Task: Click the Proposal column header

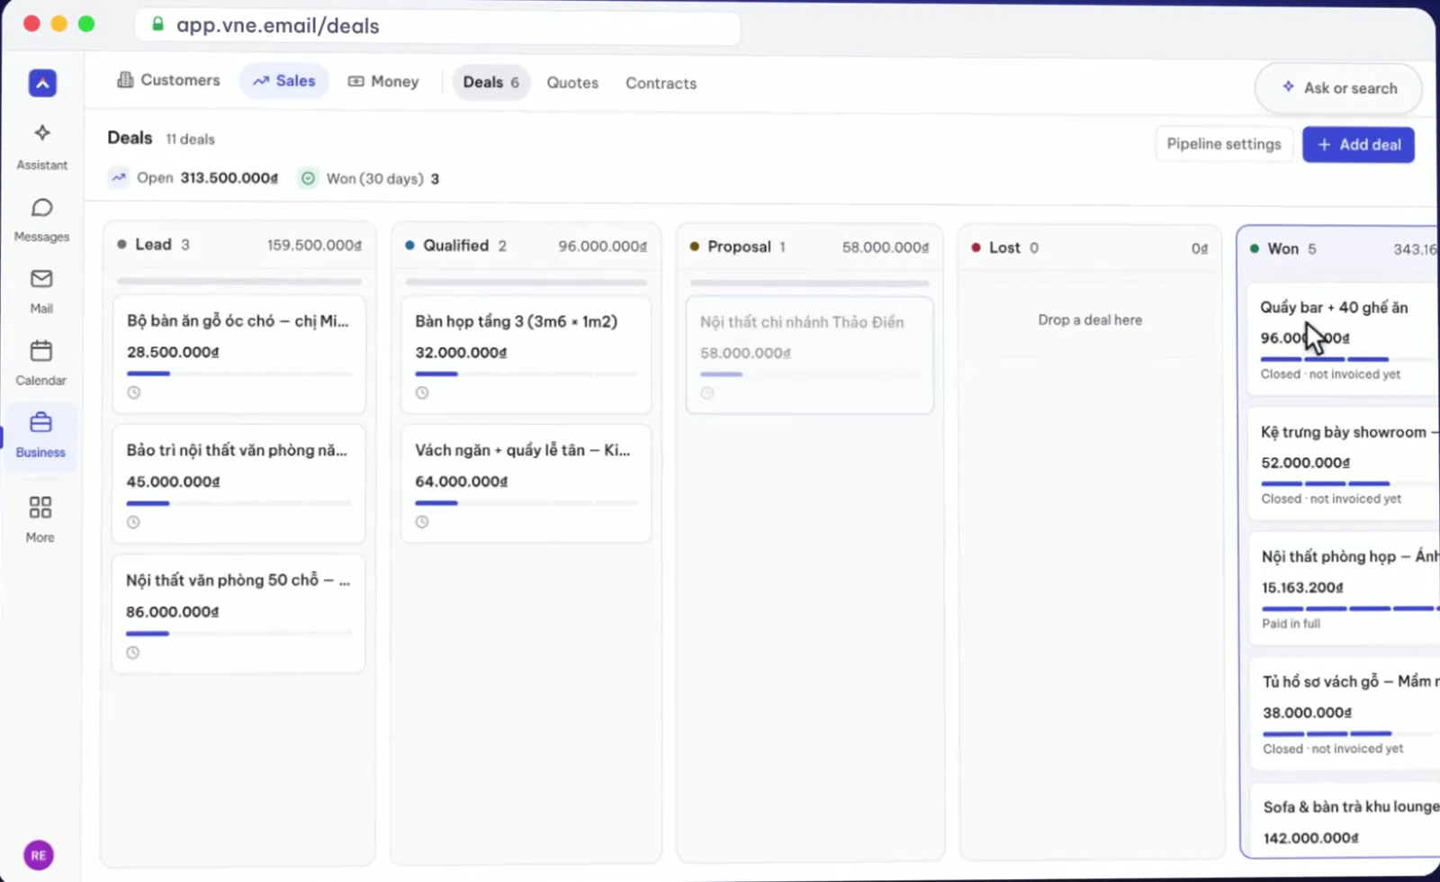Action: 810,247
